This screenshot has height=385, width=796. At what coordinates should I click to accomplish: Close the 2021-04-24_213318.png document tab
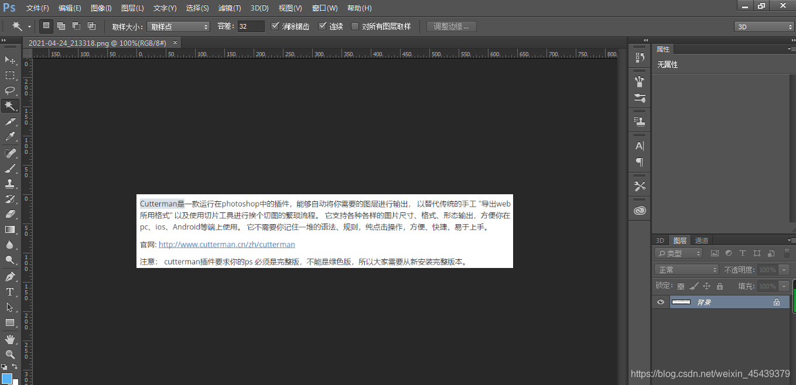(175, 43)
